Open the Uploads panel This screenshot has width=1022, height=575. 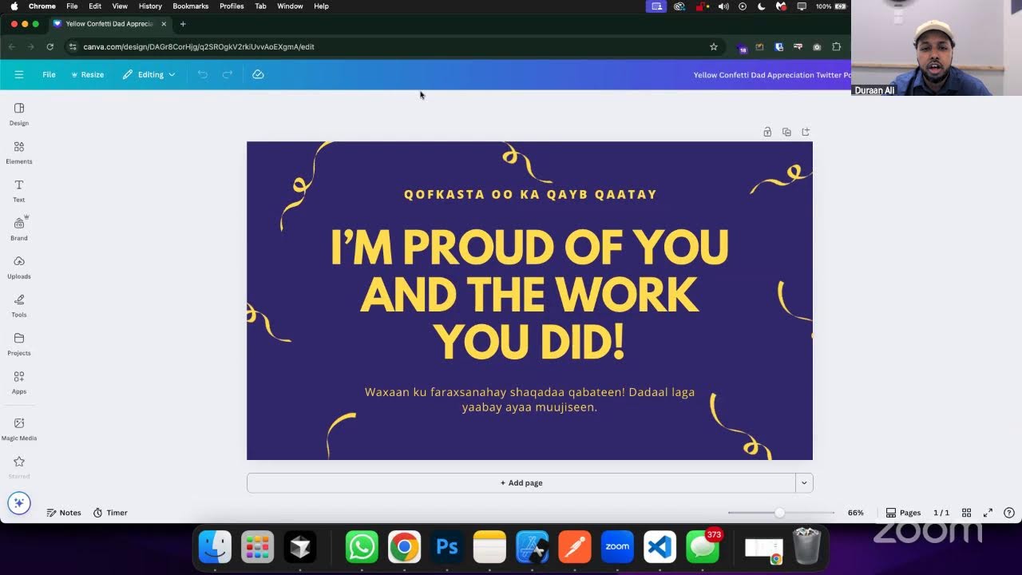(x=19, y=268)
